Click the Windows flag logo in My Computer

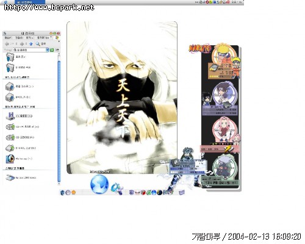click(57, 38)
